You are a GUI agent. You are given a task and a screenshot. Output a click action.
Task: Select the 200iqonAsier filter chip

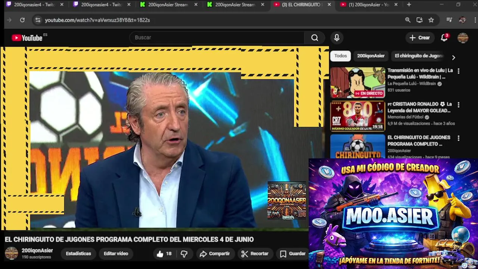pos(371,56)
